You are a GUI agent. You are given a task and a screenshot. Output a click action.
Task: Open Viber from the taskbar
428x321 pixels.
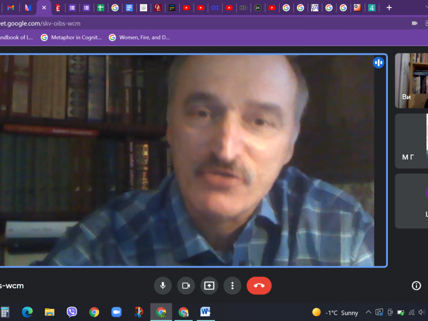[x=72, y=312]
